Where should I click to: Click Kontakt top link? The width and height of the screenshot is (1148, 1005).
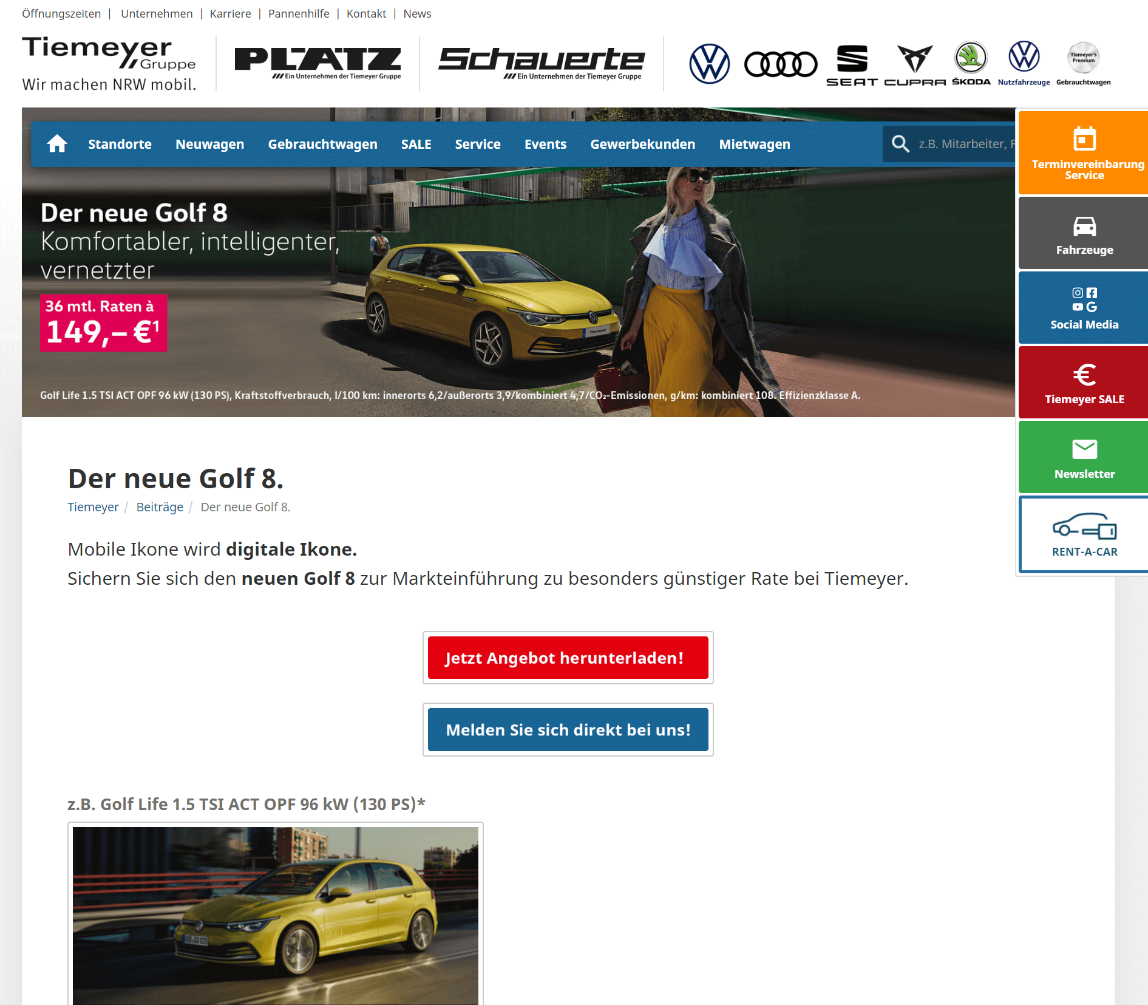tap(366, 13)
